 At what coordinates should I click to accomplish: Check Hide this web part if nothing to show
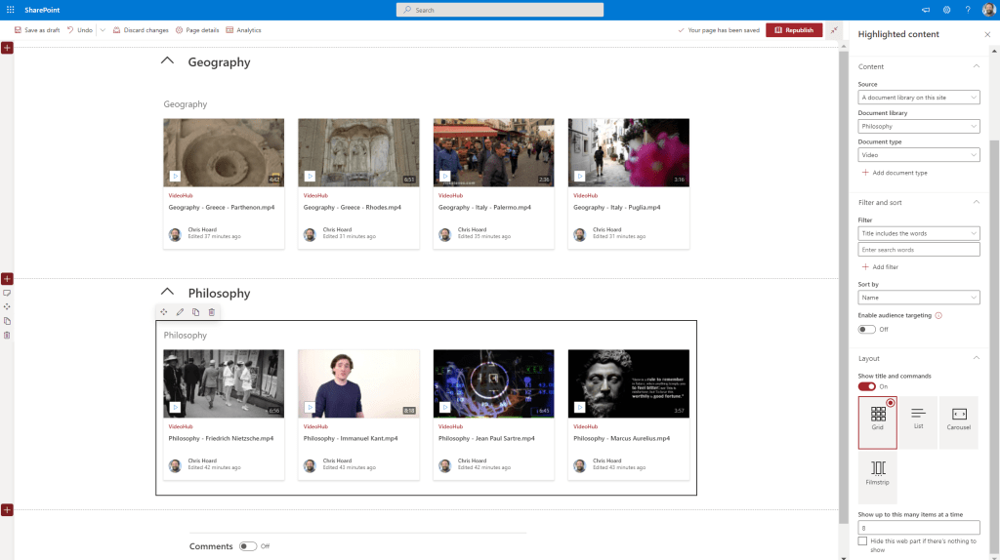pyautogui.click(x=862, y=541)
